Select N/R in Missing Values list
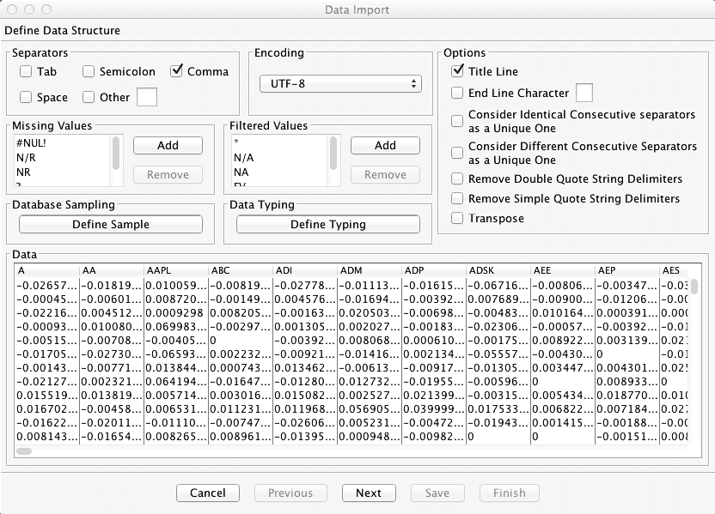The width and height of the screenshot is (715, 514). (x=62, y=158)
